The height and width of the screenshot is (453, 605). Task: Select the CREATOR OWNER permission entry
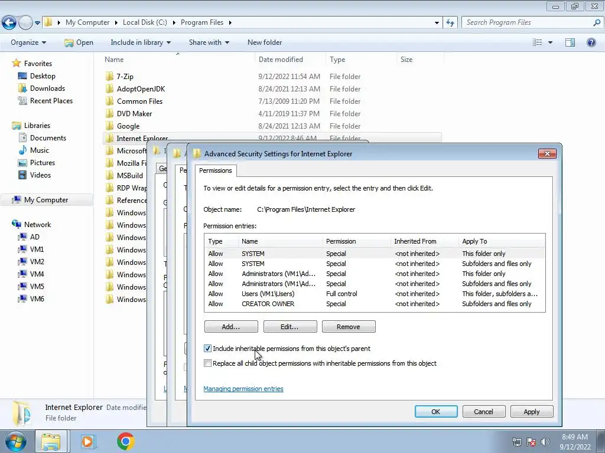[x=374, y=304]
